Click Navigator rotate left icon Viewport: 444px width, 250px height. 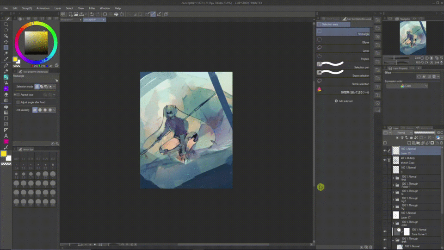click(422, 62)
